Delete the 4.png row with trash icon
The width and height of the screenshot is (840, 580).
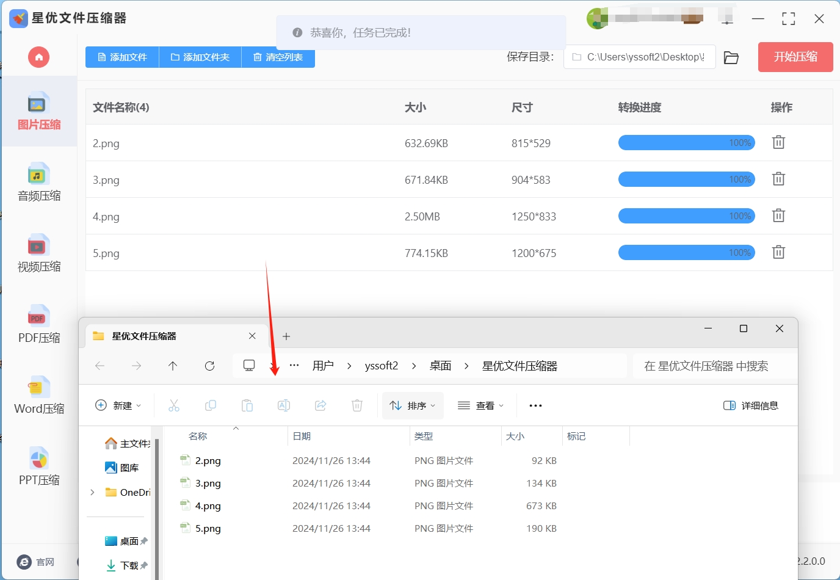(x=778, y=216)
